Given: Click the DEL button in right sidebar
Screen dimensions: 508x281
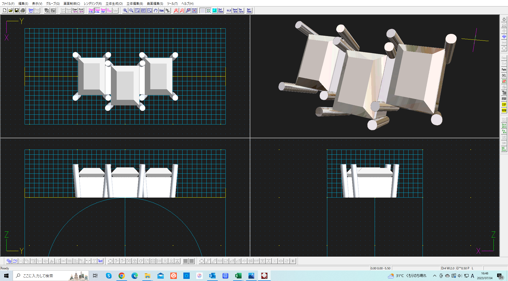Looking at the screenshot, I should [x=504, y=75].
